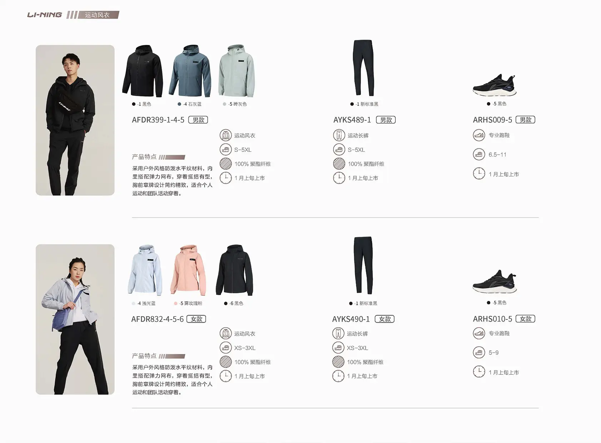Click the LI-NING logo at top left
Screen dimensions: 601x443
pyautogui.click(x=45, y=15)
